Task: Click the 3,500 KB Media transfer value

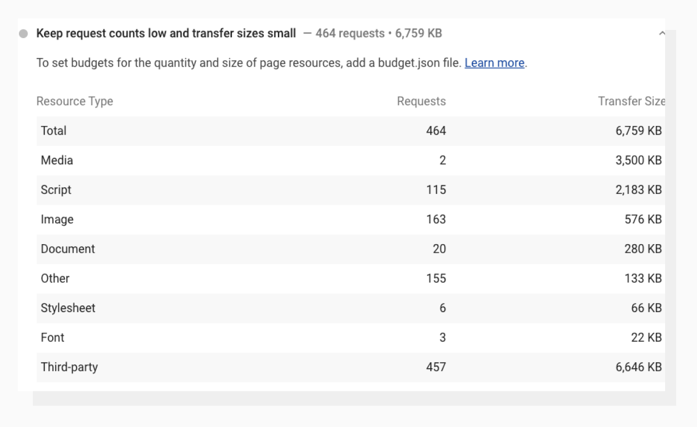Action: [x=639, y=160]
